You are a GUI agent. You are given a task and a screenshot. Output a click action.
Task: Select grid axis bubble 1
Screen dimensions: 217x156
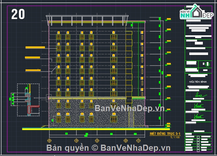click(x=139, y=141)
